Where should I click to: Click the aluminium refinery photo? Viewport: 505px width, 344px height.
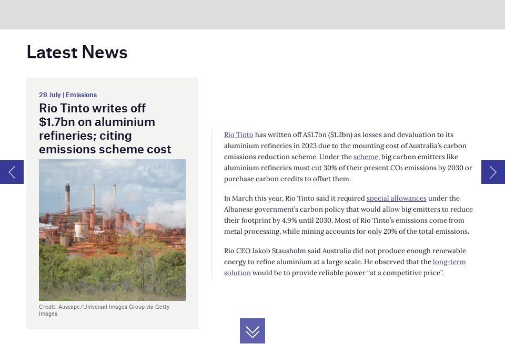[112, 230]
